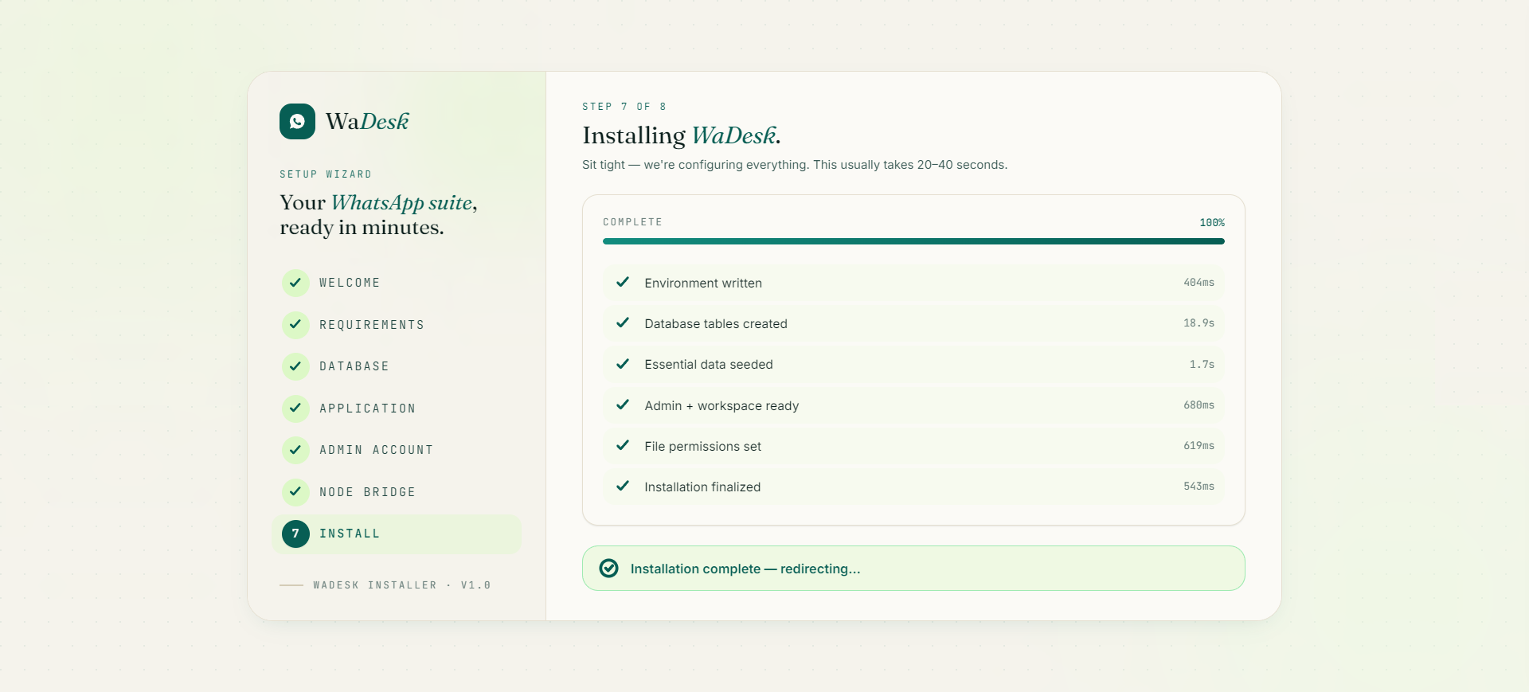Screen dimensions: 1529x692
Task: Click the checkmark beside Installation finalized
Action: (623, 486)
